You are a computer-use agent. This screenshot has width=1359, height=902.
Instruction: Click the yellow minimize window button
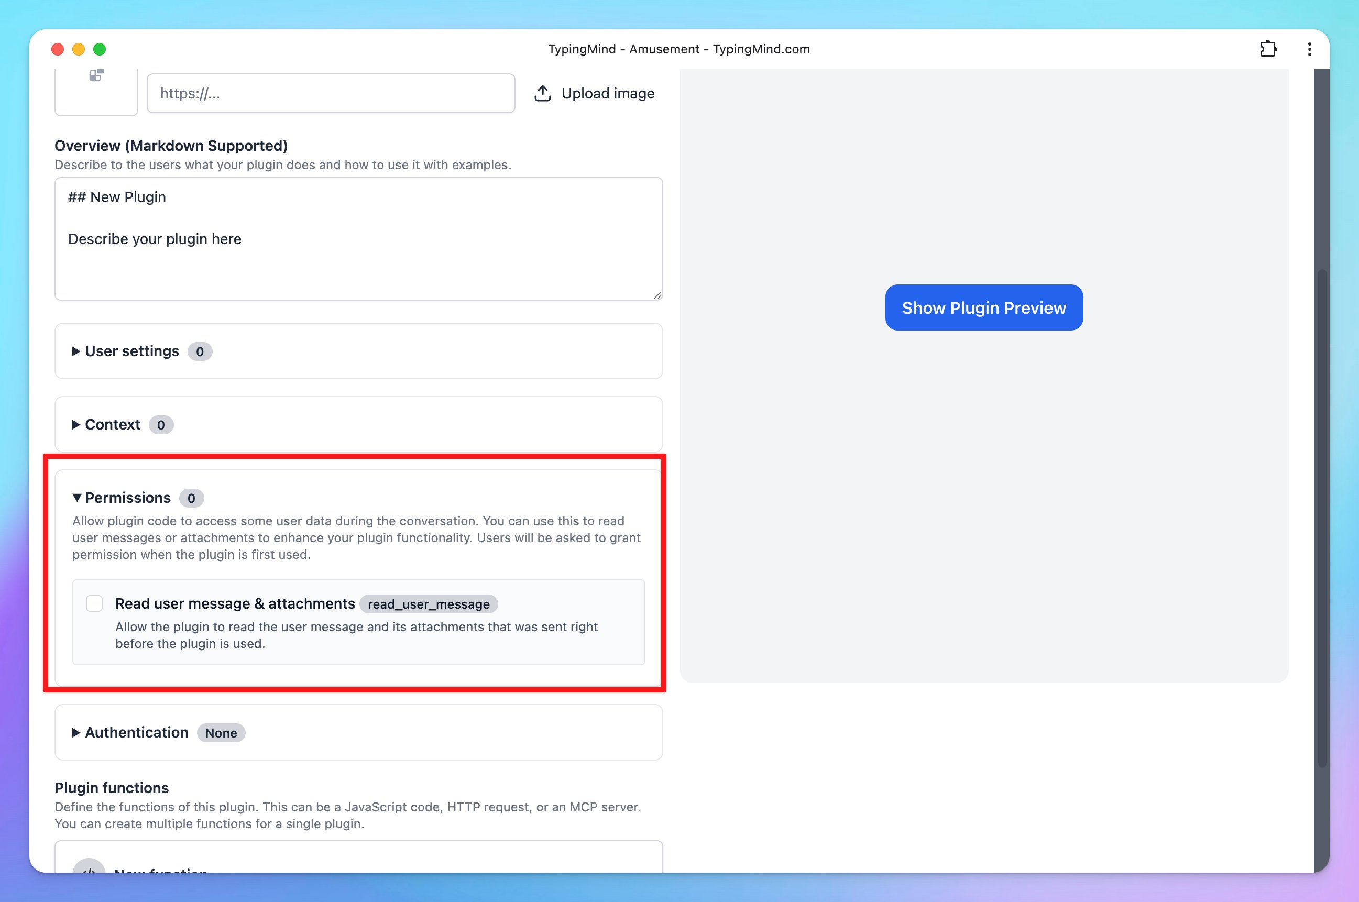(x=79, y=49)
